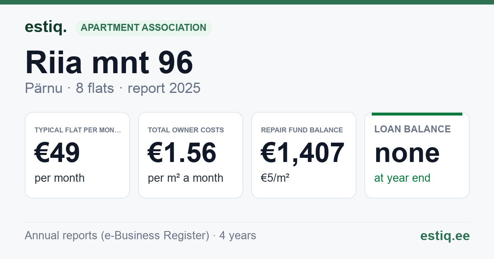This screenshot has width=494, height=259.
Task: Click the €1.56 value
Action: pyautogui.click(x=182, y=153)
